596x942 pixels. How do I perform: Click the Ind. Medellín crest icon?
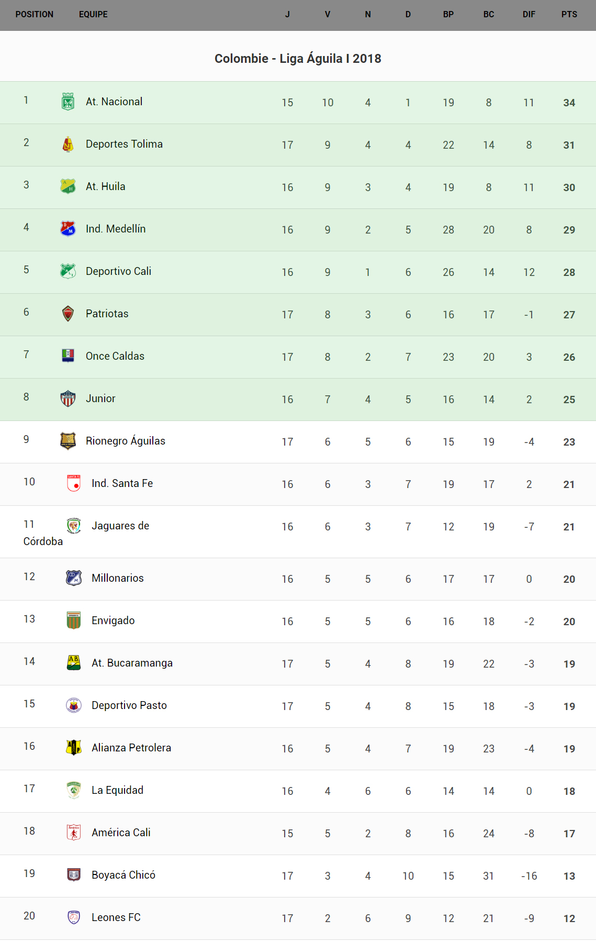click(68, 229)
